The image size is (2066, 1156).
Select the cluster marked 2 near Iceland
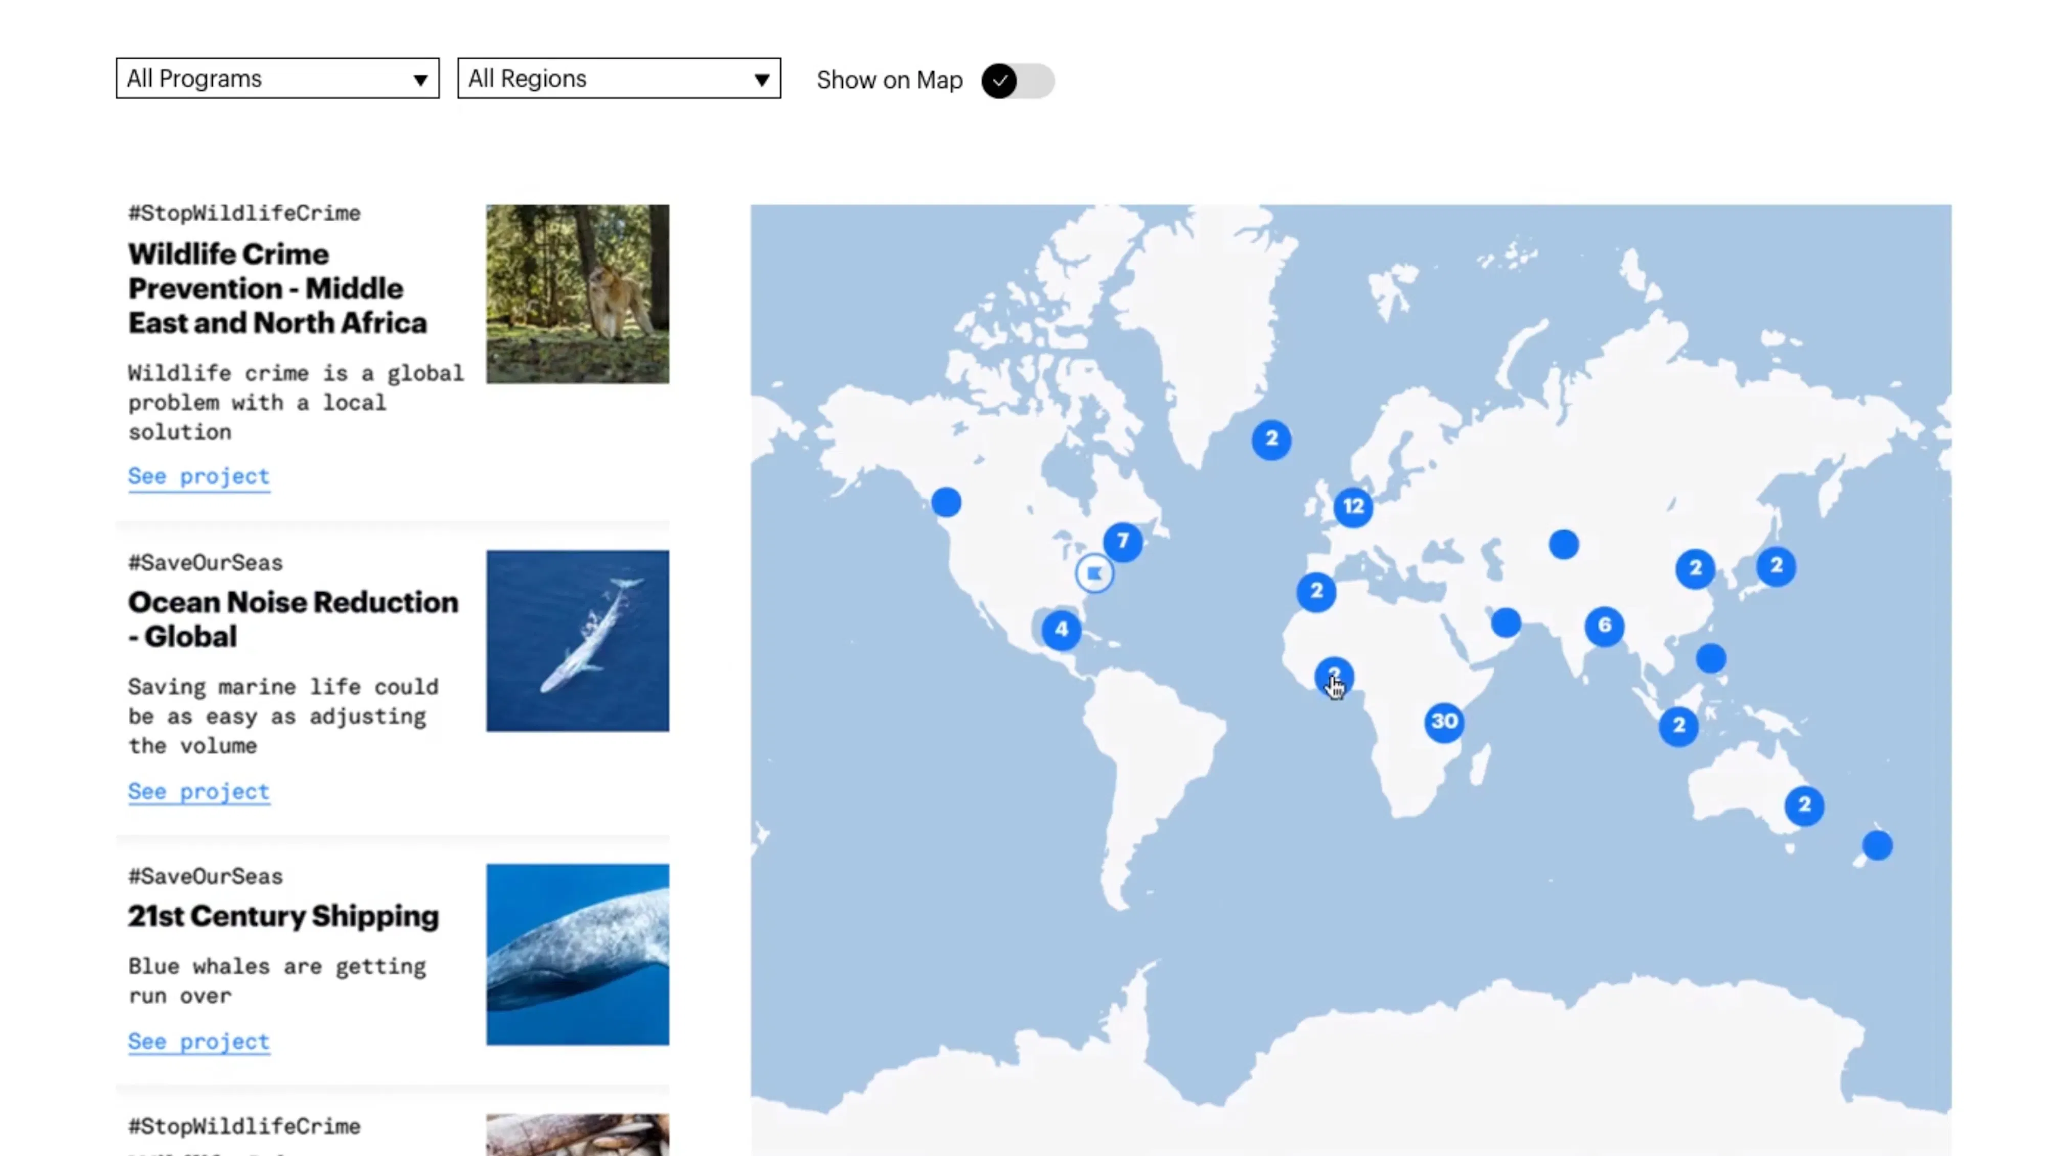pyautogui.click(x=1272, y=440)
